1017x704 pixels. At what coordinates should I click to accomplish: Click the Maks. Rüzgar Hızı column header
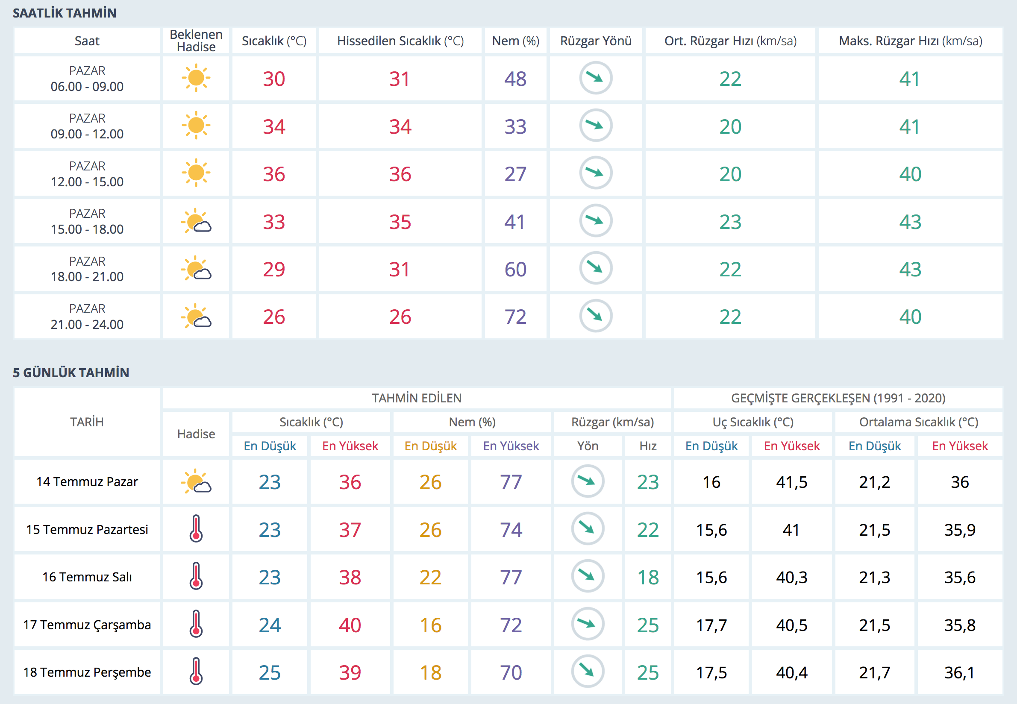[910, 41]
